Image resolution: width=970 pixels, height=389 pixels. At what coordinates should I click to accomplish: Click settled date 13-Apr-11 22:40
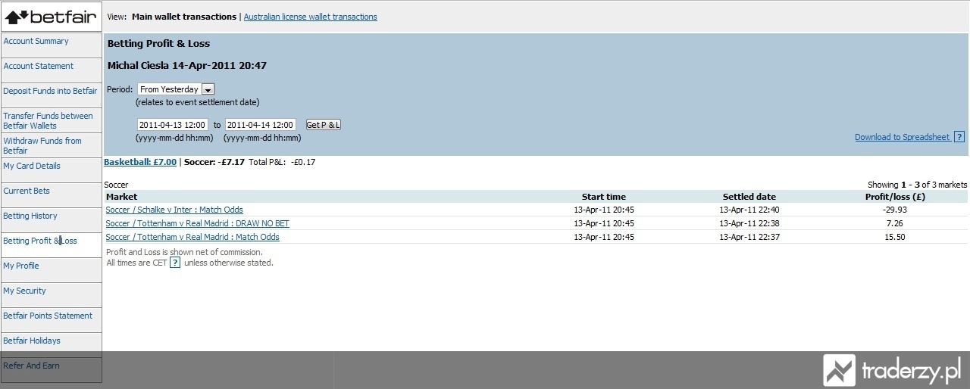point(749,210)
